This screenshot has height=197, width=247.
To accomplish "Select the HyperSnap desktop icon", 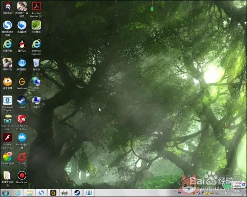I will pyautogui.click(x=7, y=122).
